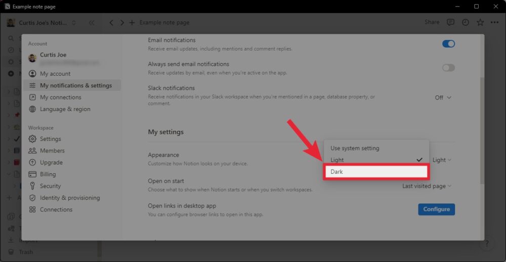506x262 pixels.
Task: Add new tab with plus icon
Action: 132,23
